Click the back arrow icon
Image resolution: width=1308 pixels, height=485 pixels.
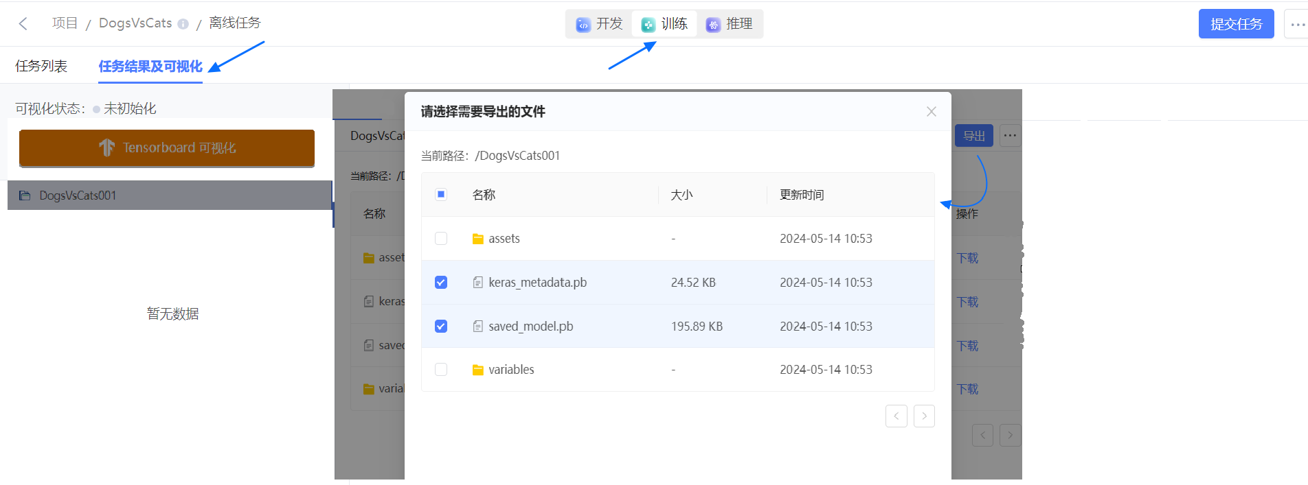pyautogui.click(x=23, y=24)
